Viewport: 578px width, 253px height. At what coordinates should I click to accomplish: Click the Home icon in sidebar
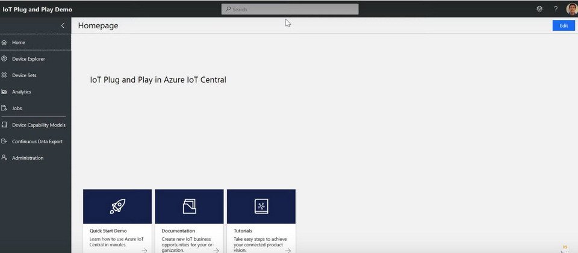click(x=4, y=42)
